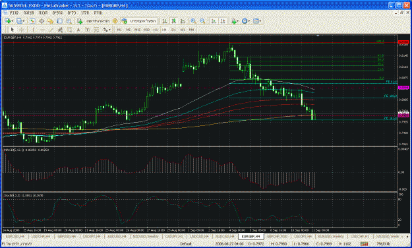The width and height of the screenshot is (412, 248).
Task: Open the גרפים (Charts) menu
Action: [x=57, y=13]
